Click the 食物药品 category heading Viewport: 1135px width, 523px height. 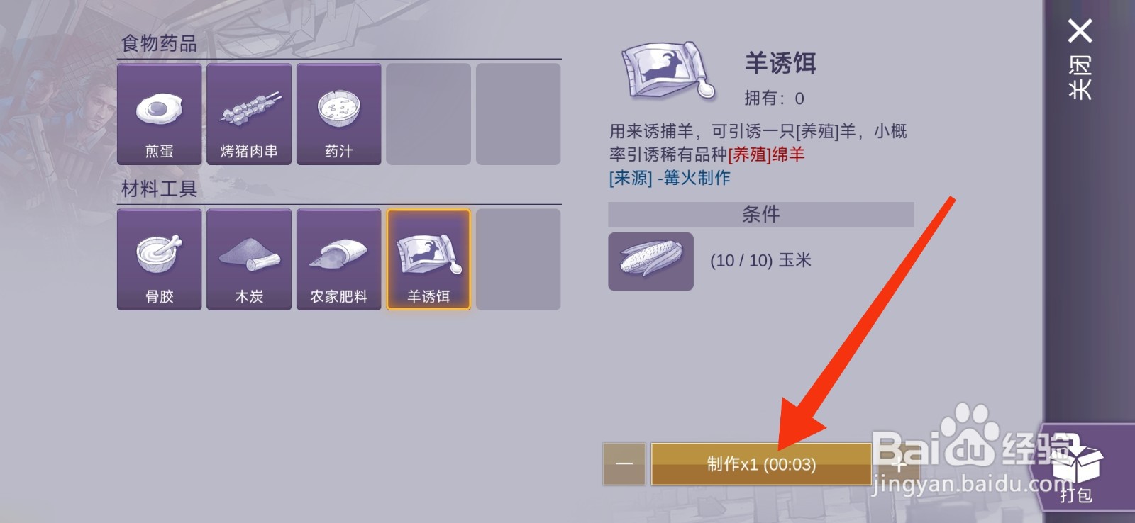pyautogui.click(x=159, y=43)
